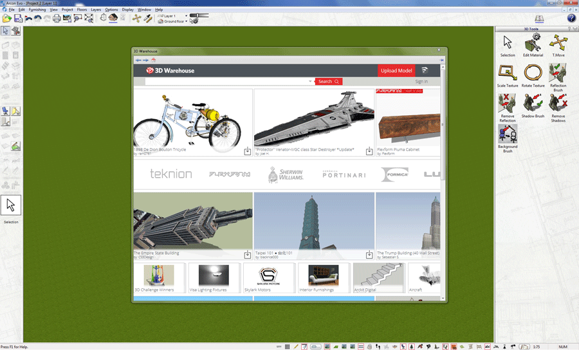This screenshot has height=350, width=579.
Task: Select the yellow cross walk-through tool
Action: pos(136,18)
